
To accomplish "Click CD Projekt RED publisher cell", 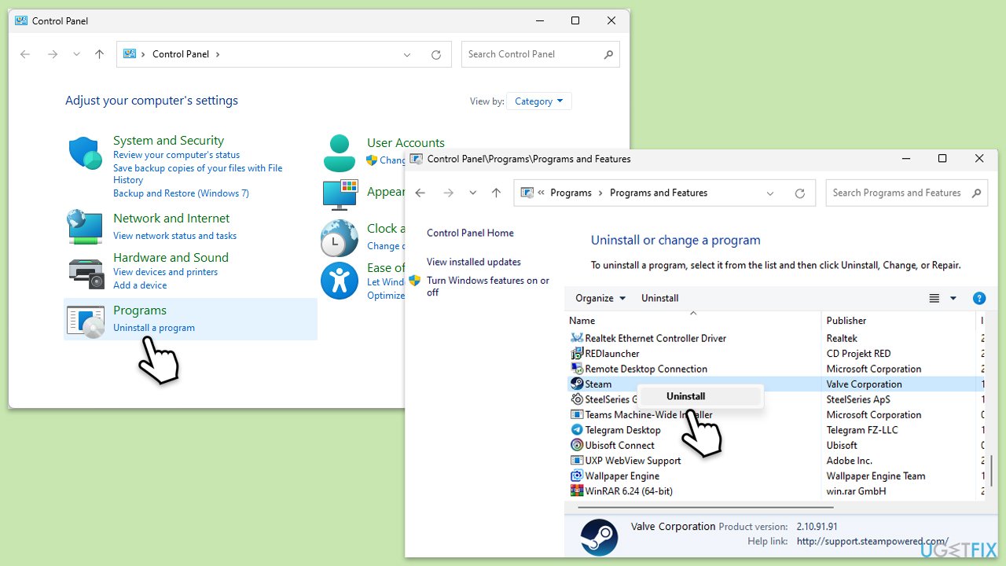I will click(858, 354).
